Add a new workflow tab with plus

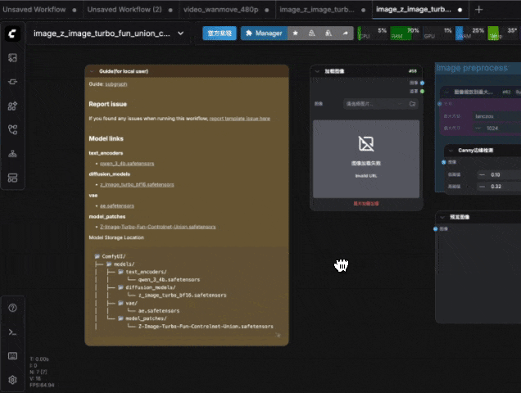[x=479, y=9]
